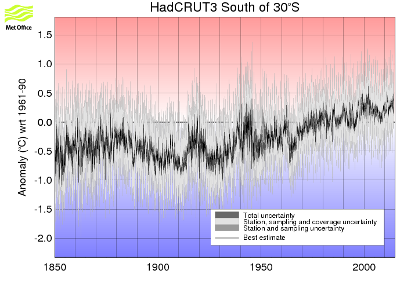This screenshot has width=411, height=292.
Task: Click the "Total uncertainty" legend label
Action: tap(269, 216)
